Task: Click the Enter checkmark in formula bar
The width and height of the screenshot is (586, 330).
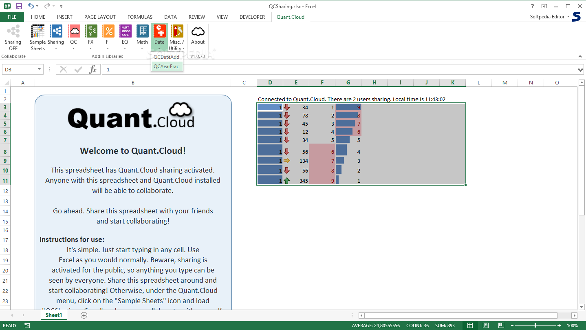Action: (78, 69)
